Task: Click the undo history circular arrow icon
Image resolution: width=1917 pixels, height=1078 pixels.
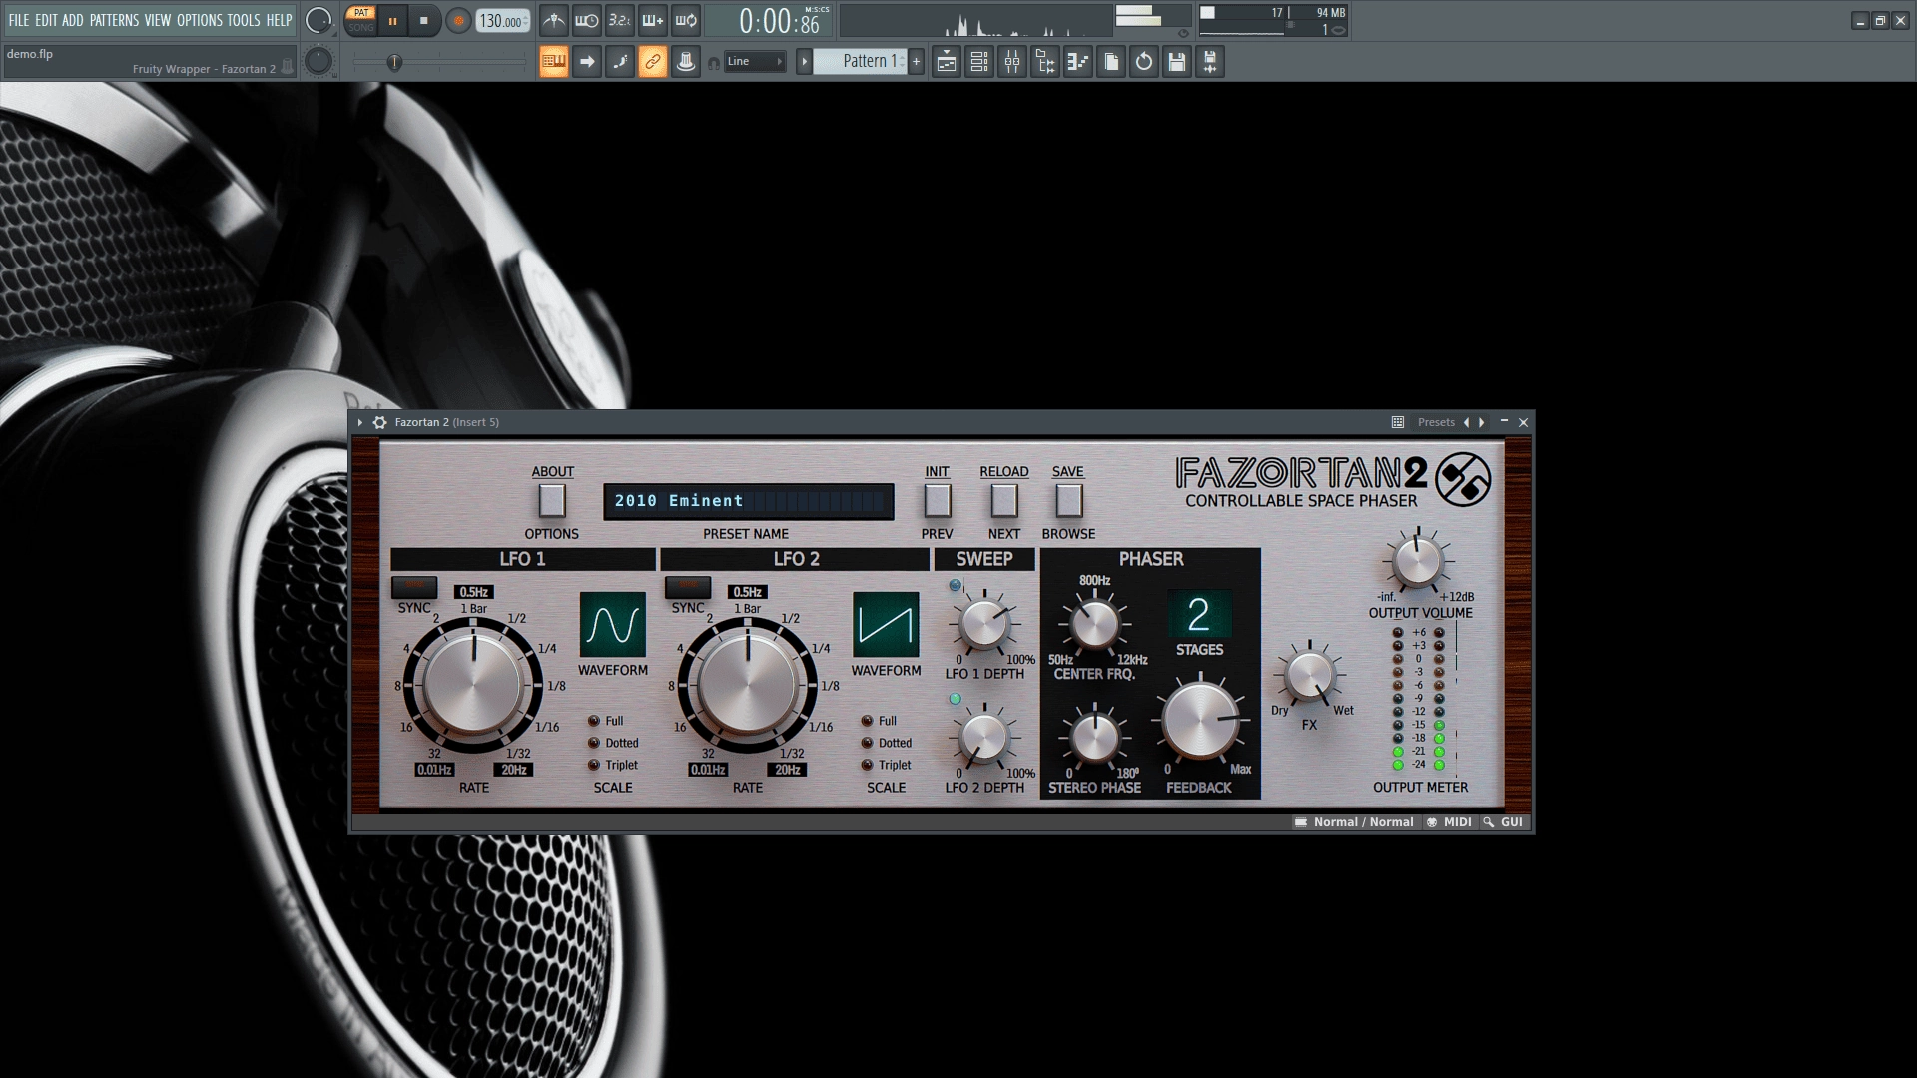Action: click(x=1144, y=62)
